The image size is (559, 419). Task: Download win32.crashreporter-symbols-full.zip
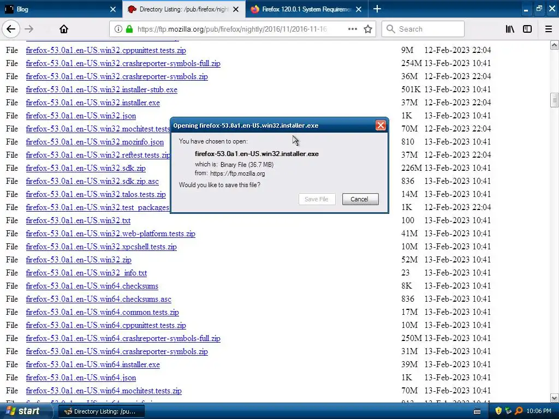[x=123, y=63]
